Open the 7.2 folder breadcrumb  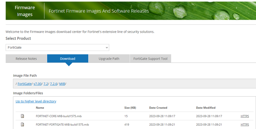tap(46, 84)
